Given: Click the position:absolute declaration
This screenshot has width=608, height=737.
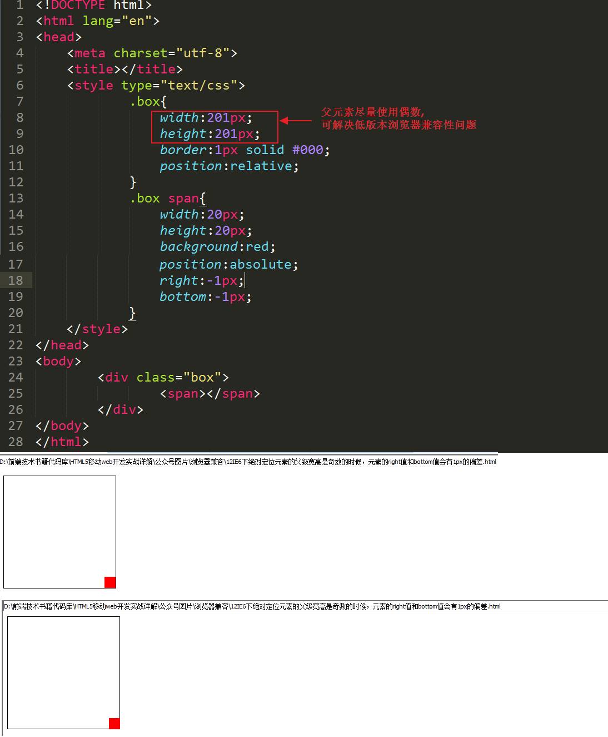Looking at the screenshot, I should pyautogui.click(x=229, y=264).
